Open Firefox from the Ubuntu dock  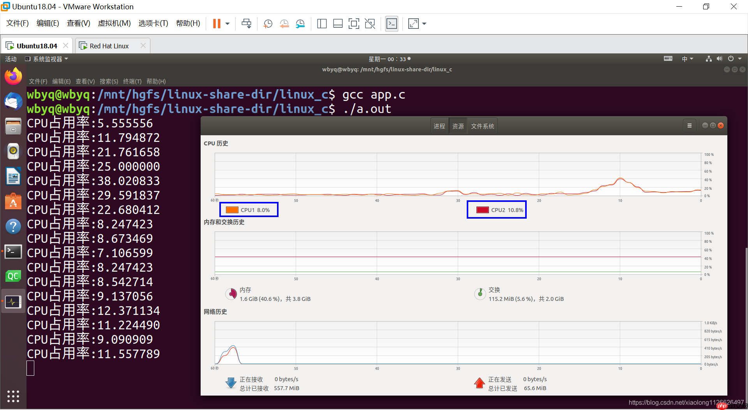pyautogui.click(x=13, y=76)
